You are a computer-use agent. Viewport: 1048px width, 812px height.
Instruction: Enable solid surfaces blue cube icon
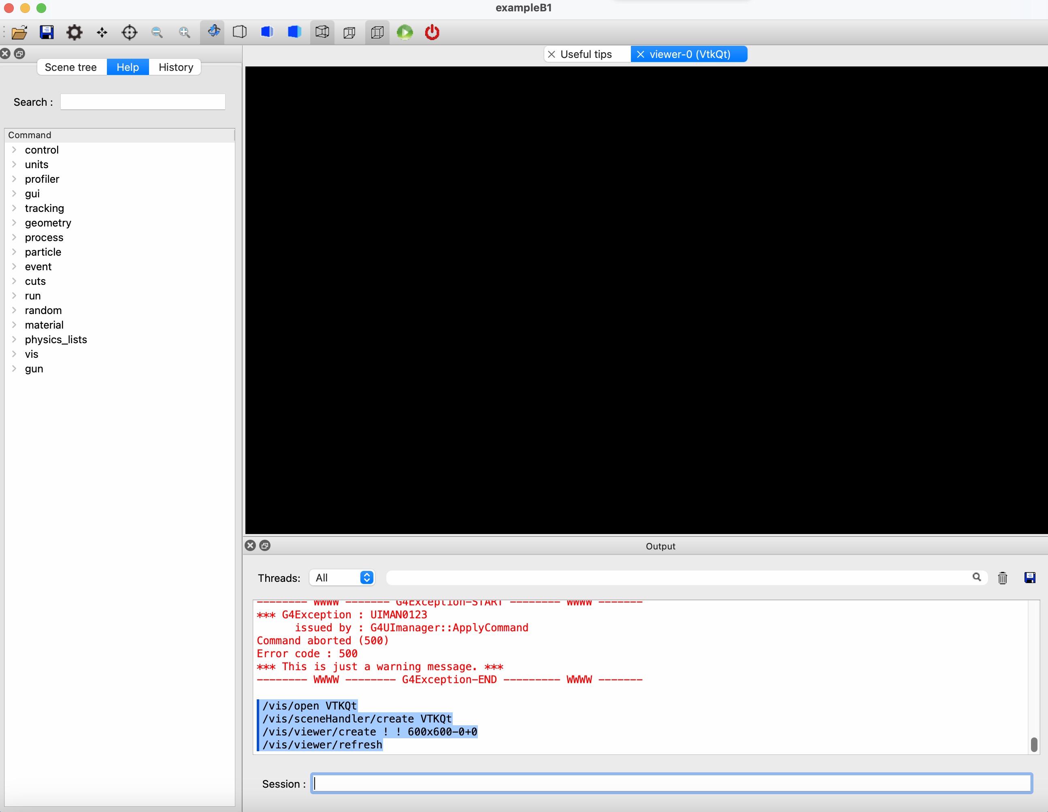point(295,33)
